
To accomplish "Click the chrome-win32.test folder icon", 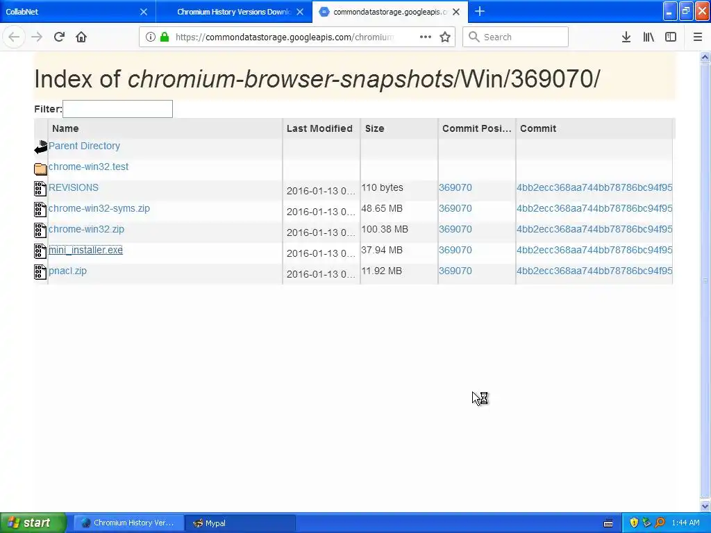I will (x=40, y=169).
